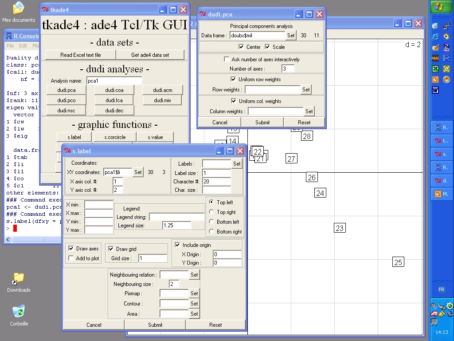Launch Word from quick launch bar
Viewport: 454px width, 341px height.
(435, 90)
